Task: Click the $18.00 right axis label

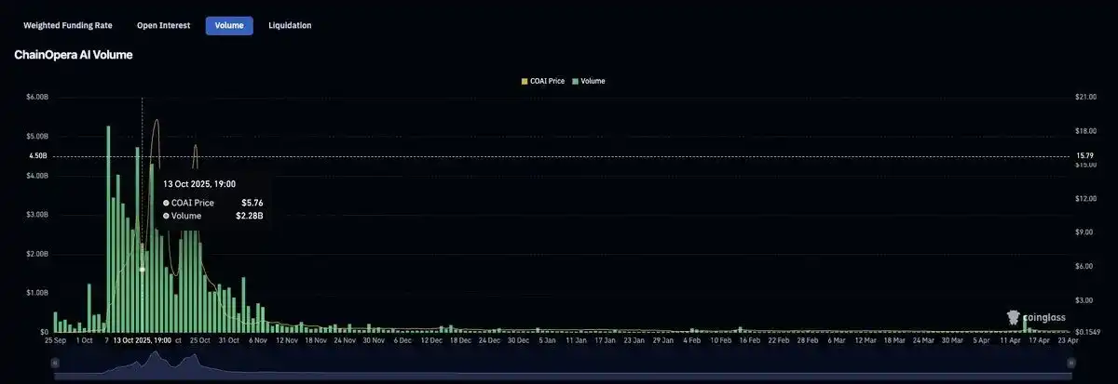Action: point(1085,131)
